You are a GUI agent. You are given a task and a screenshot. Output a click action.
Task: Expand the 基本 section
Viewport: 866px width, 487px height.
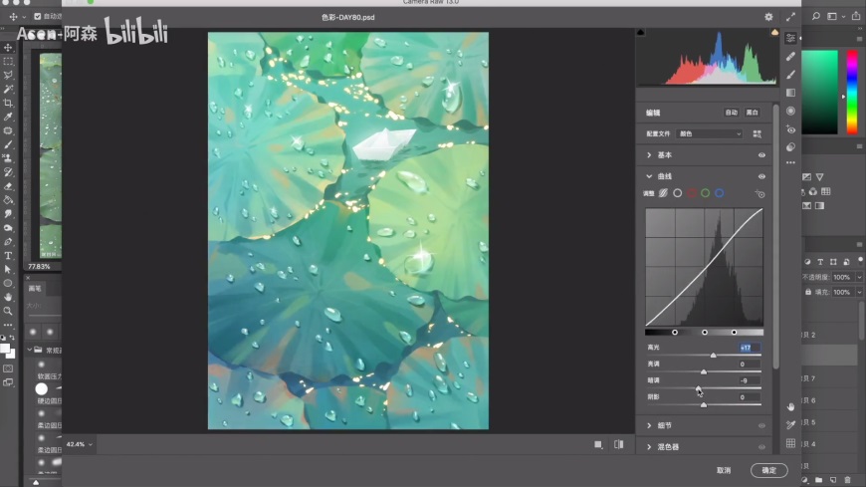[649, 155]
